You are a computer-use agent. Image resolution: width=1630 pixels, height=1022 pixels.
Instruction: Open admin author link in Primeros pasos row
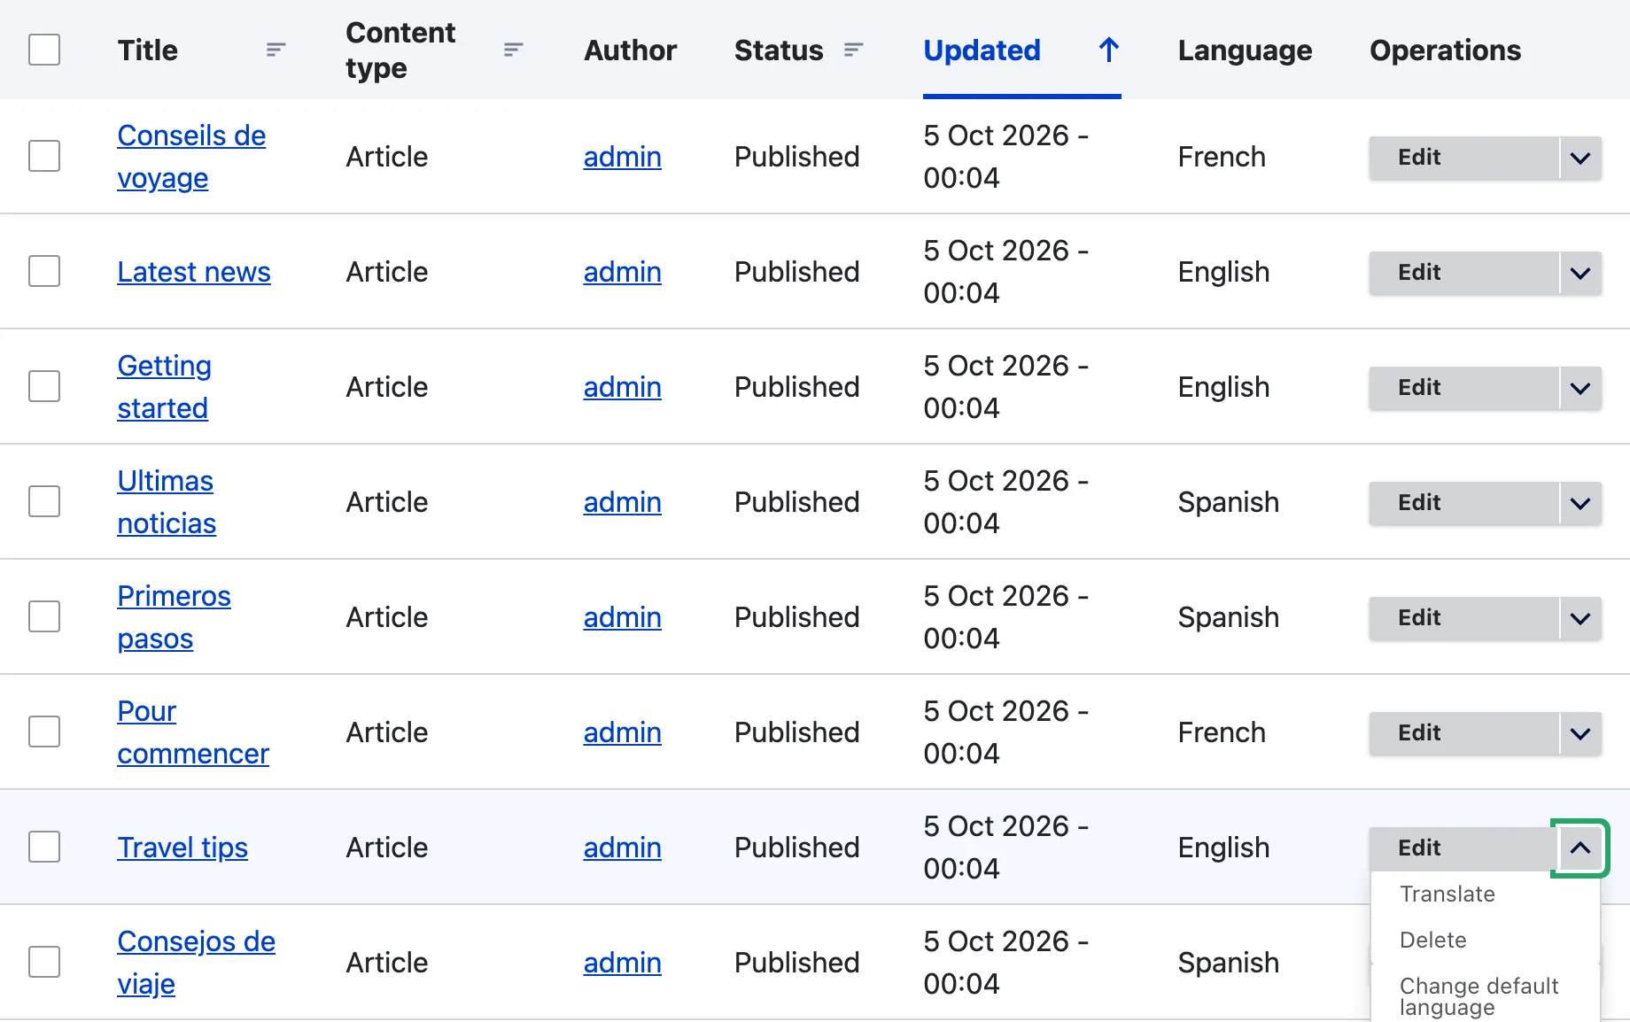(623, 617)
